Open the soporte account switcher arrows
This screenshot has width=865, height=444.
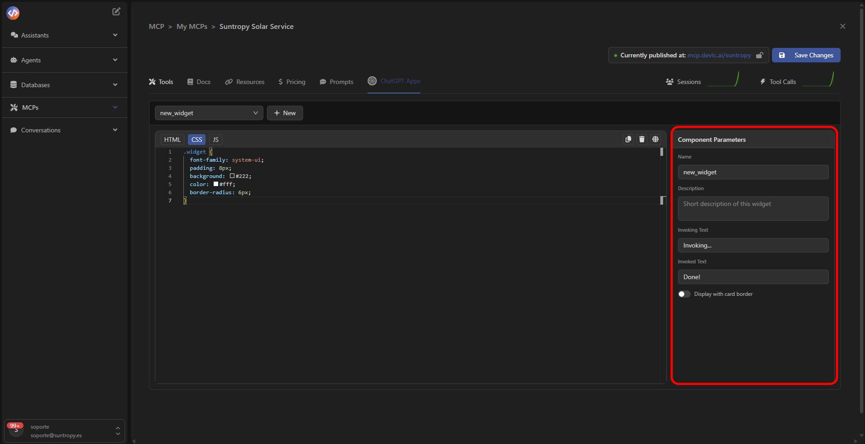click(x=118, y=431)
